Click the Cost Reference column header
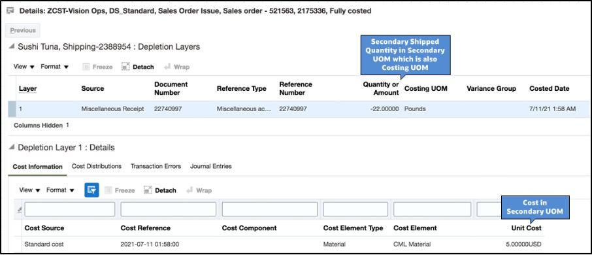 pos(145,228)
